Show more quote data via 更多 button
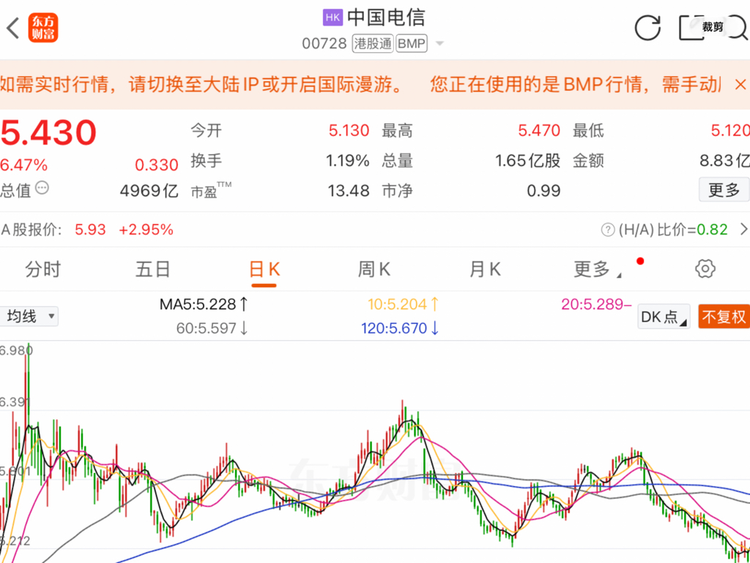The image size is (750, 563). pyautogui.click(x=724, y=190)
